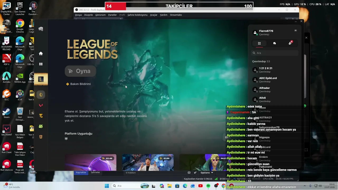Select friend 1 21 2 6 21
338x190 pixels.
pyautogui.click(x=275, y=70)
